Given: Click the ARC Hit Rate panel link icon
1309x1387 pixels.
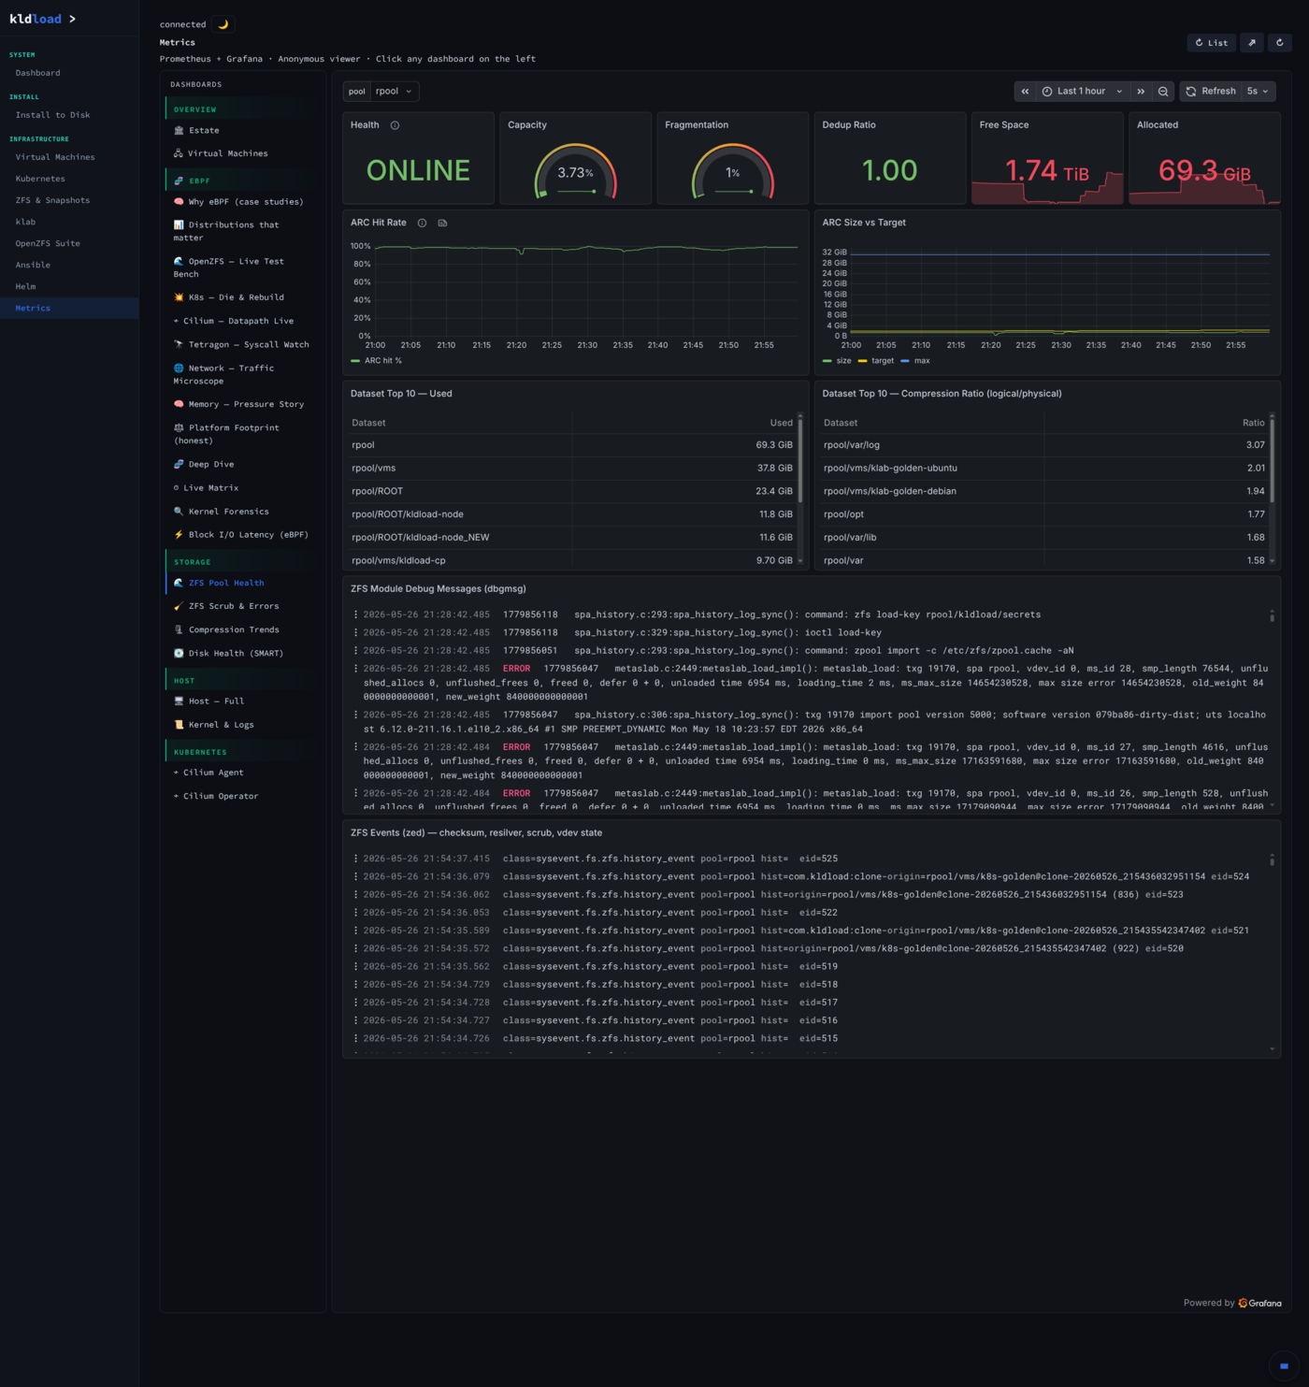Looking at the screenshot, I should (442, 223).
